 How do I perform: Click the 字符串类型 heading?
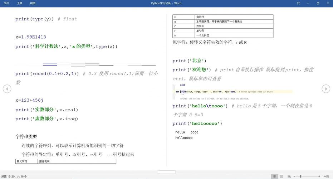coord(26,136)
